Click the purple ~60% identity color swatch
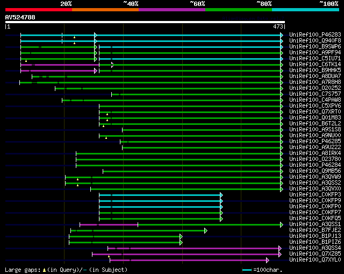This screenshot has height=274, width=344. point(172,10)
